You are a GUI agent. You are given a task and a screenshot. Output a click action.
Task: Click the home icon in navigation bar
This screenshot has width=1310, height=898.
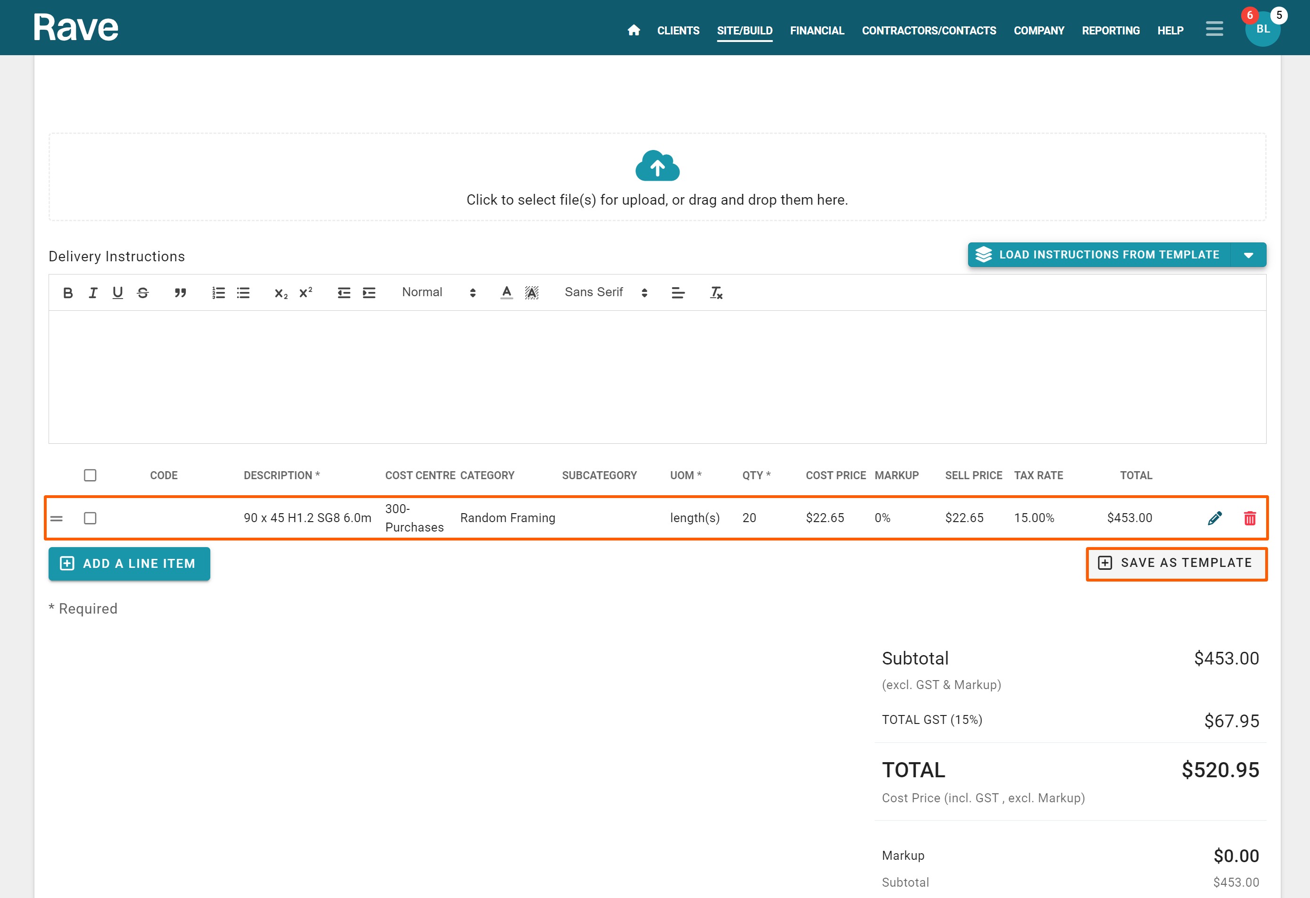[x=634, y=31]
